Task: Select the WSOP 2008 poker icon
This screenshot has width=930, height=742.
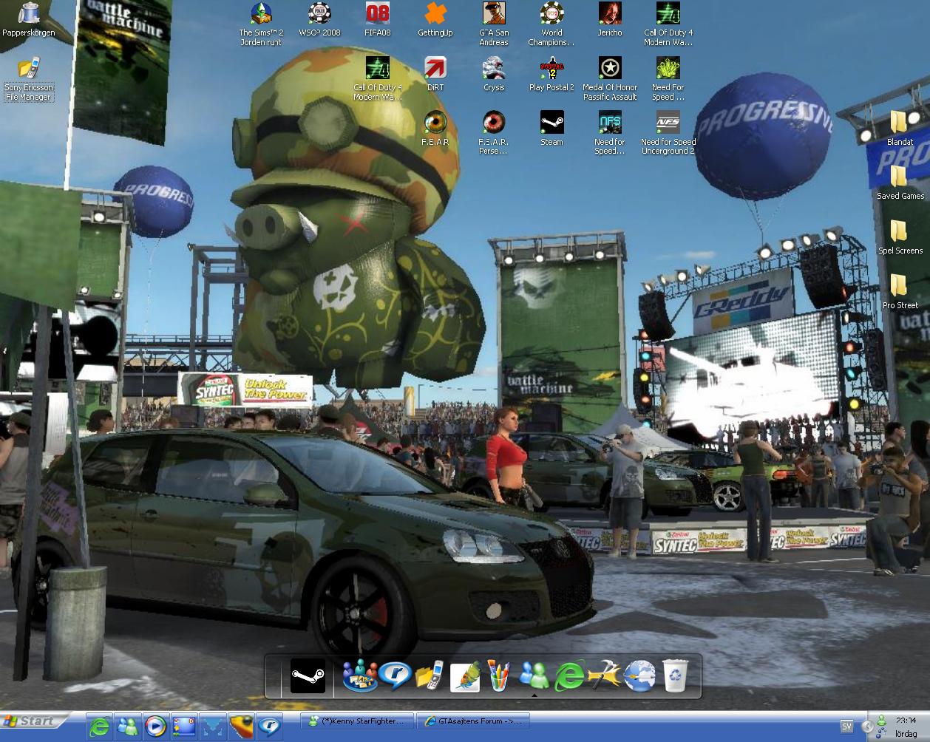Action: pos(319,14)
